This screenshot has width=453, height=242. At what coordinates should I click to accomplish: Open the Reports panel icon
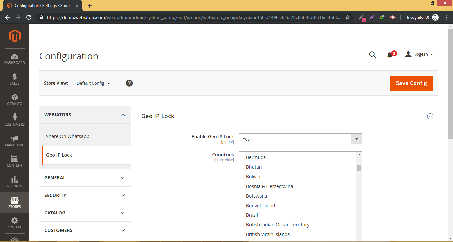14,181
